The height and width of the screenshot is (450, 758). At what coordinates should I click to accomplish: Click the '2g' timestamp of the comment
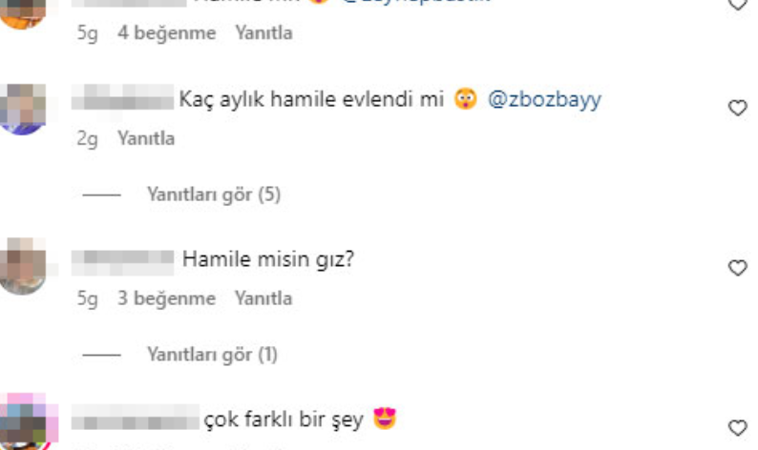click(88, 138)
